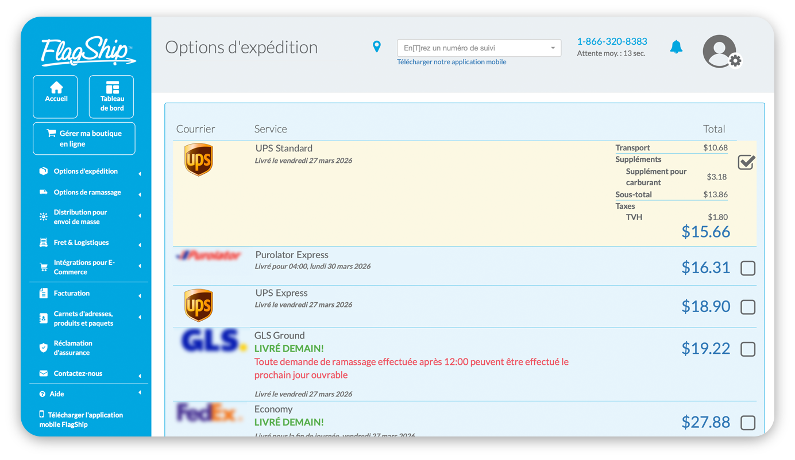Screen dimensions: 795x460
Task: Click the GLS logo
Action: 214,341
